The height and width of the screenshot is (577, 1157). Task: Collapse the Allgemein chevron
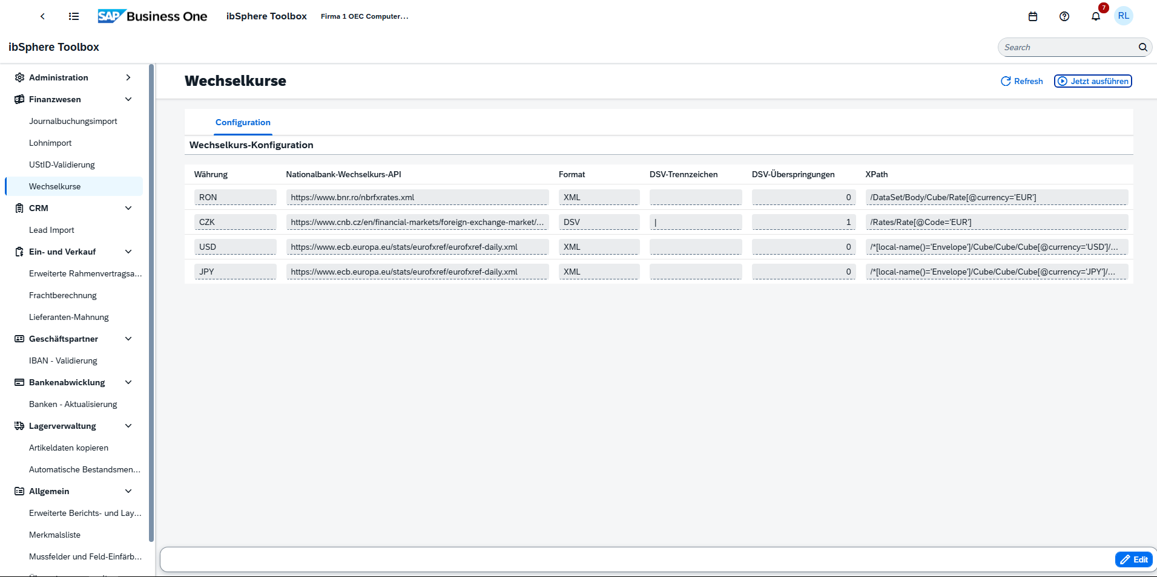128,491
